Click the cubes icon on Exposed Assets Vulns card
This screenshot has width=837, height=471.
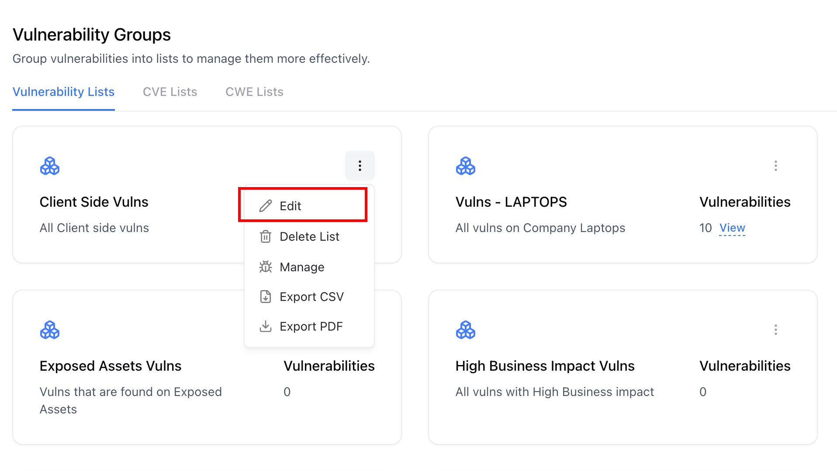coord(49,330)
